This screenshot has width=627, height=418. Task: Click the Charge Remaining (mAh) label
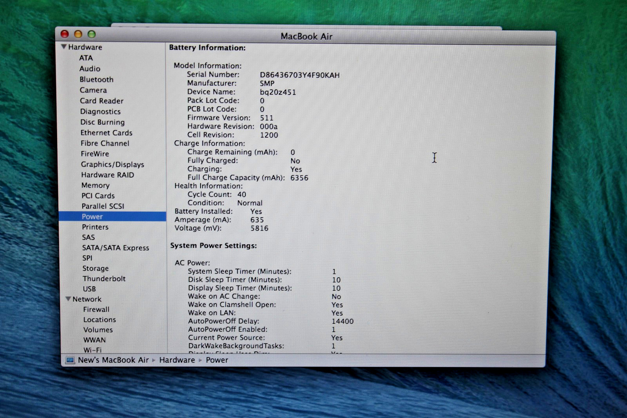pyautogui.click(x=232, y=152)
